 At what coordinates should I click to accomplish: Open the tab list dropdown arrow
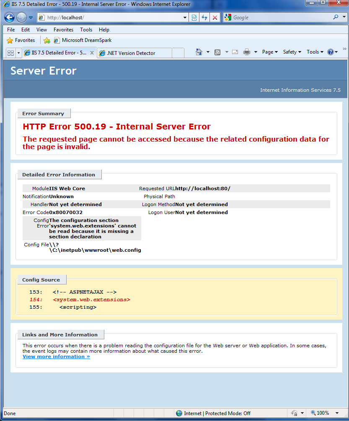click(18, 53)
